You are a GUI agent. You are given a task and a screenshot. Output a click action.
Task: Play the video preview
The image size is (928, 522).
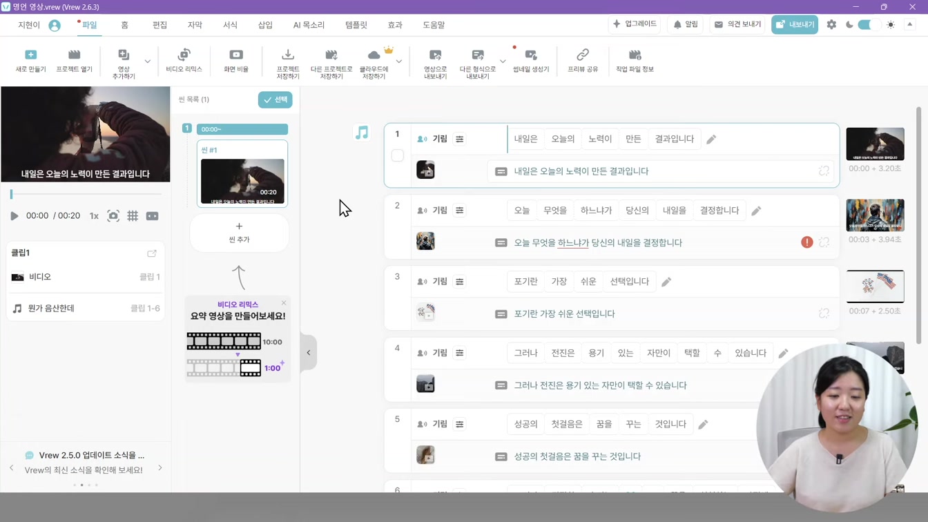[14, 216]
